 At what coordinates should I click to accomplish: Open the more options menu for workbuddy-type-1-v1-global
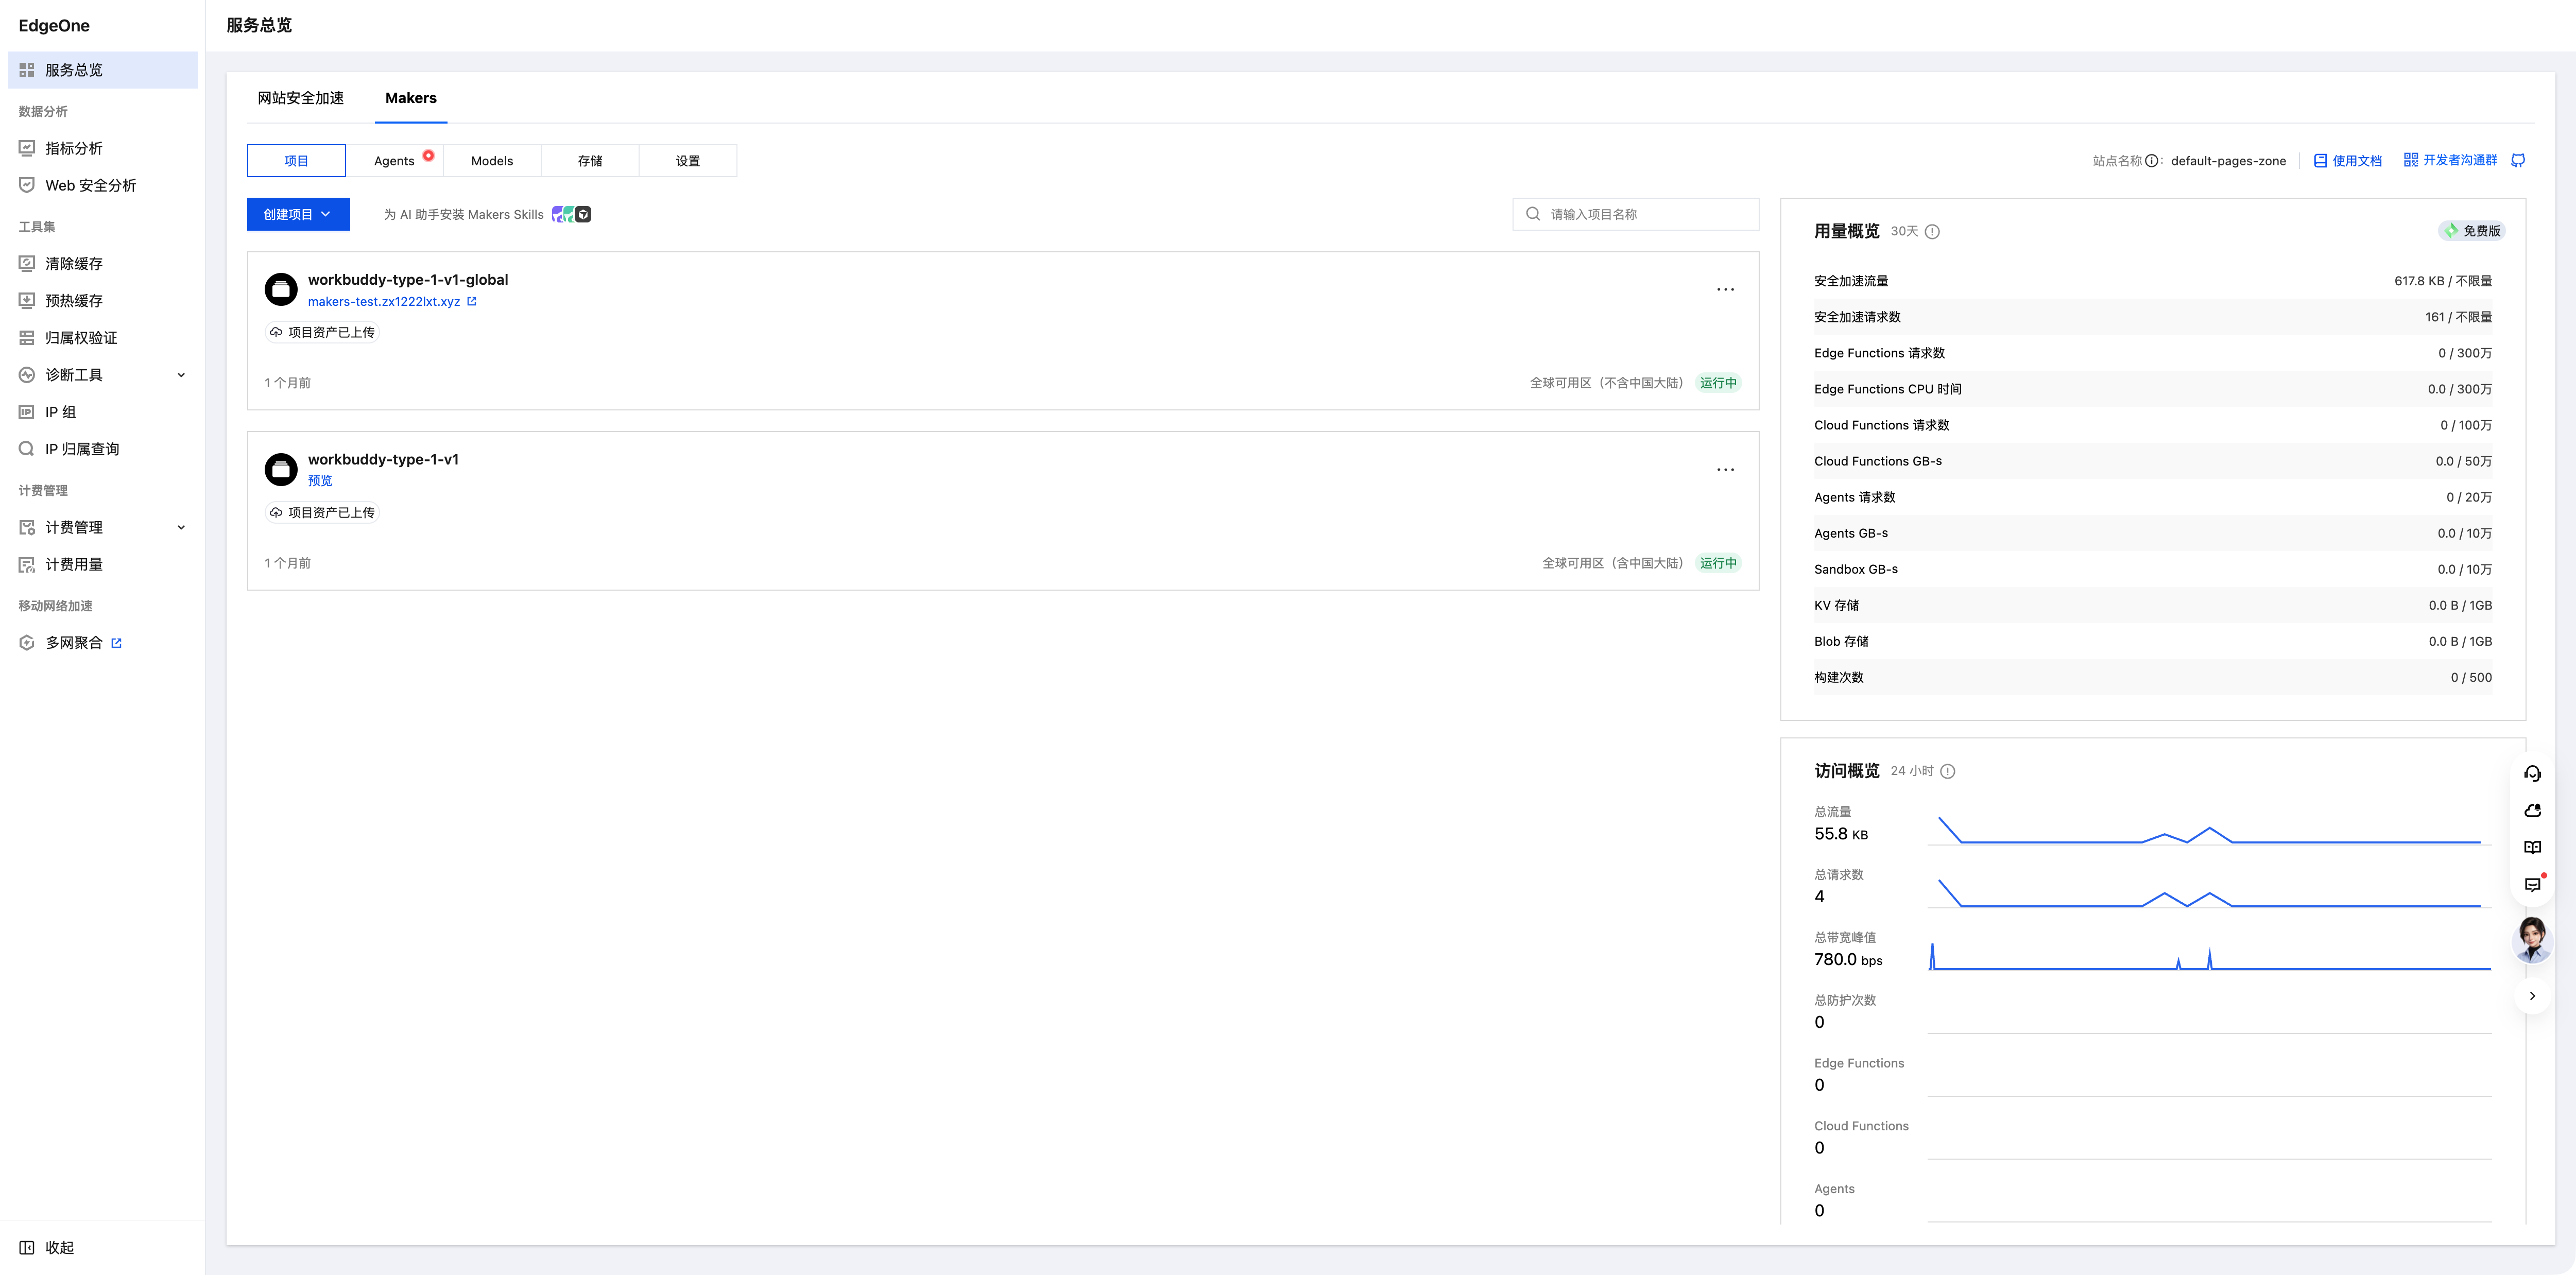pos(1725,289)
